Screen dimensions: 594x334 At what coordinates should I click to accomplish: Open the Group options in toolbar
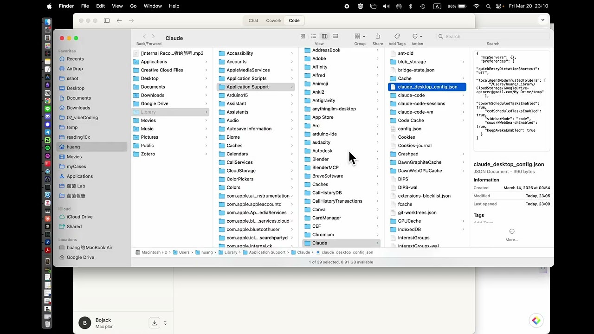click(360, 36)
